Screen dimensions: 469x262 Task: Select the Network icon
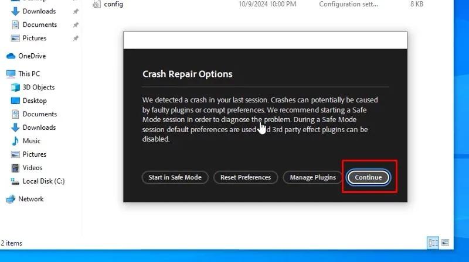11,199
